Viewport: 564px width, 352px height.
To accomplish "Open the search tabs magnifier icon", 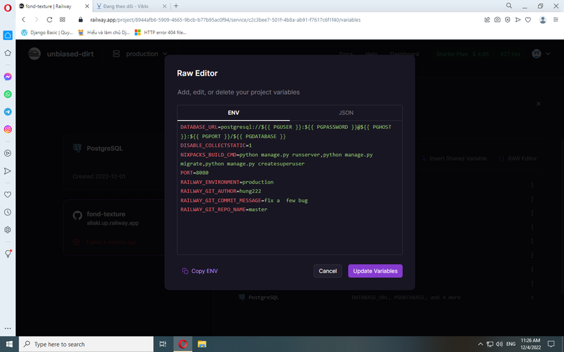I will tap(509, 5).
